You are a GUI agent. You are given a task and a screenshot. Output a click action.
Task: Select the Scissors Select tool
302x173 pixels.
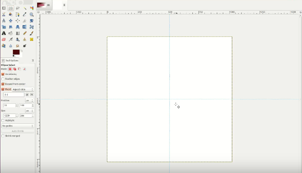pos(4,15)
